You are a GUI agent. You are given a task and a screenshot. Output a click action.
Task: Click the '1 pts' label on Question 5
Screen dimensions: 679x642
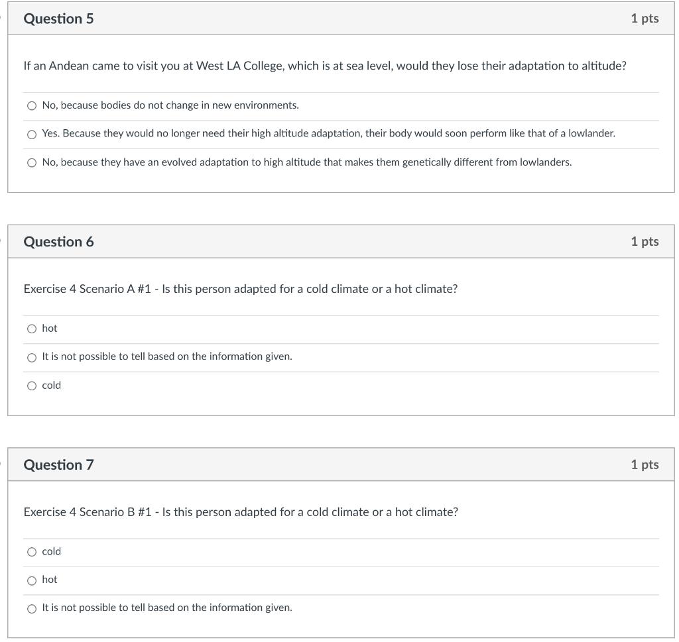(645, 19)
